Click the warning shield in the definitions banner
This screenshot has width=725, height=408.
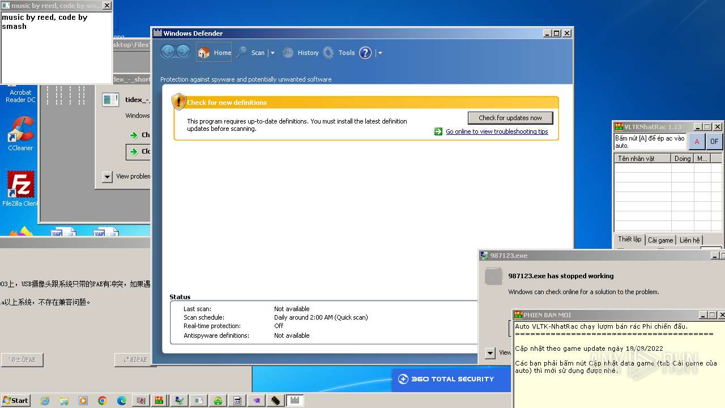pos(179,102)
